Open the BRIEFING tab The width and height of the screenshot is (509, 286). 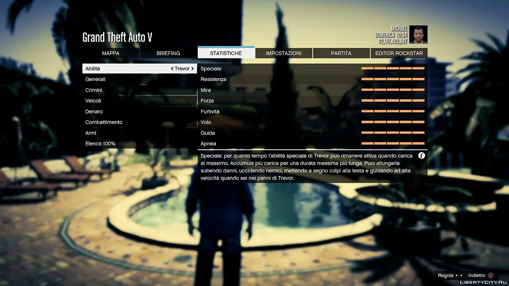(x=168, y=53)
